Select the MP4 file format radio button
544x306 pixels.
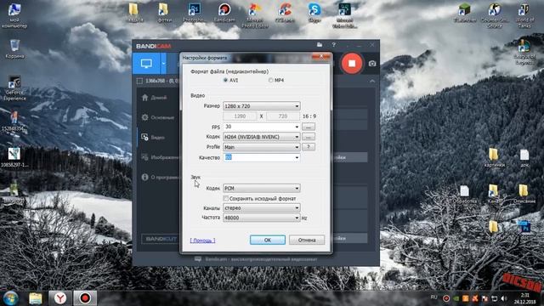tap(270, 80)
